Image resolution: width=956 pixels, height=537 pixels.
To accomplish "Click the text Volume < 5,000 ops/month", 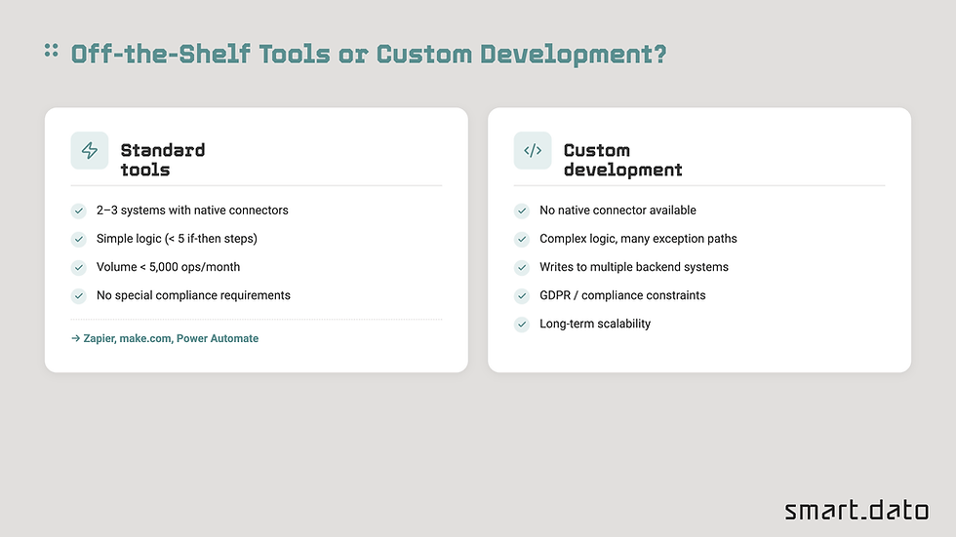I will click(x=168, y=267).
